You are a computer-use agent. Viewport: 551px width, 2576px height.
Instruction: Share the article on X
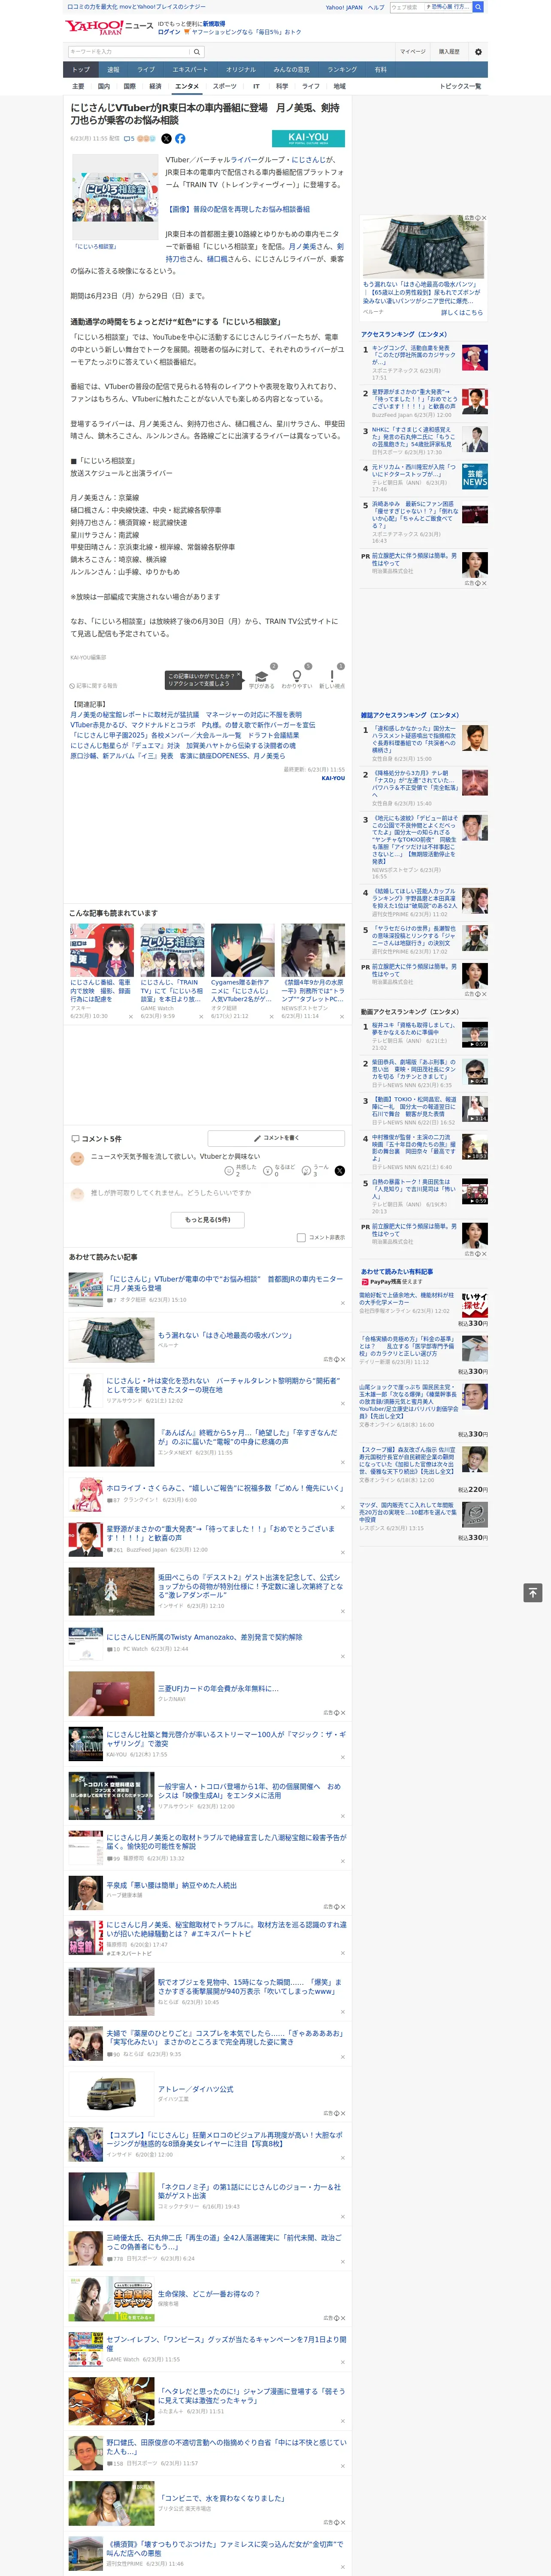pos(166,139)
